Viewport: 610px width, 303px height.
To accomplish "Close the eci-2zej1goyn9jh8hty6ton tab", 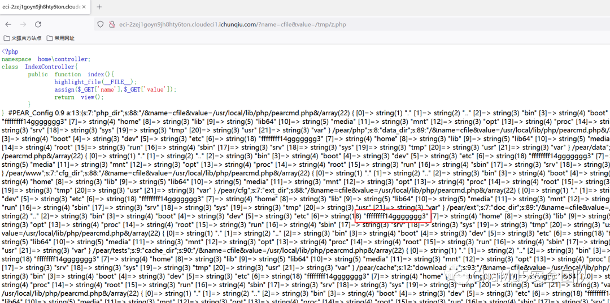I will point(85,7).
